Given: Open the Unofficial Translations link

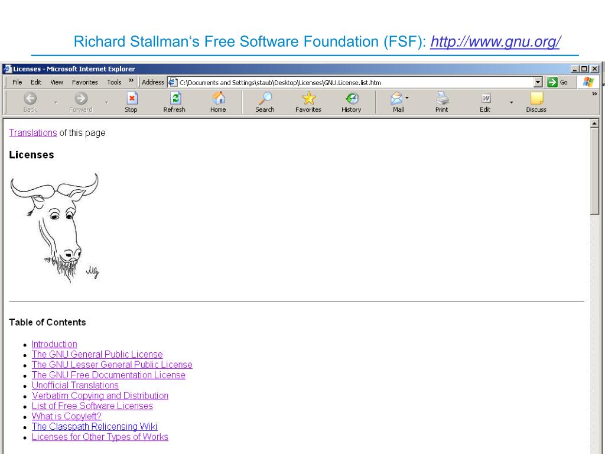Looking at the screenshot, I should click(x=75, y=385).
